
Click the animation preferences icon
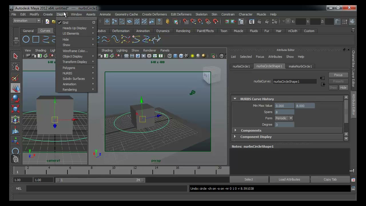pyautogui.click(x=353, y=180)
